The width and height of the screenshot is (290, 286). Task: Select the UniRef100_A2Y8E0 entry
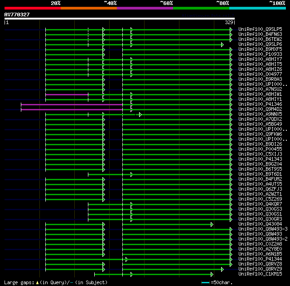tap(260, 249)
